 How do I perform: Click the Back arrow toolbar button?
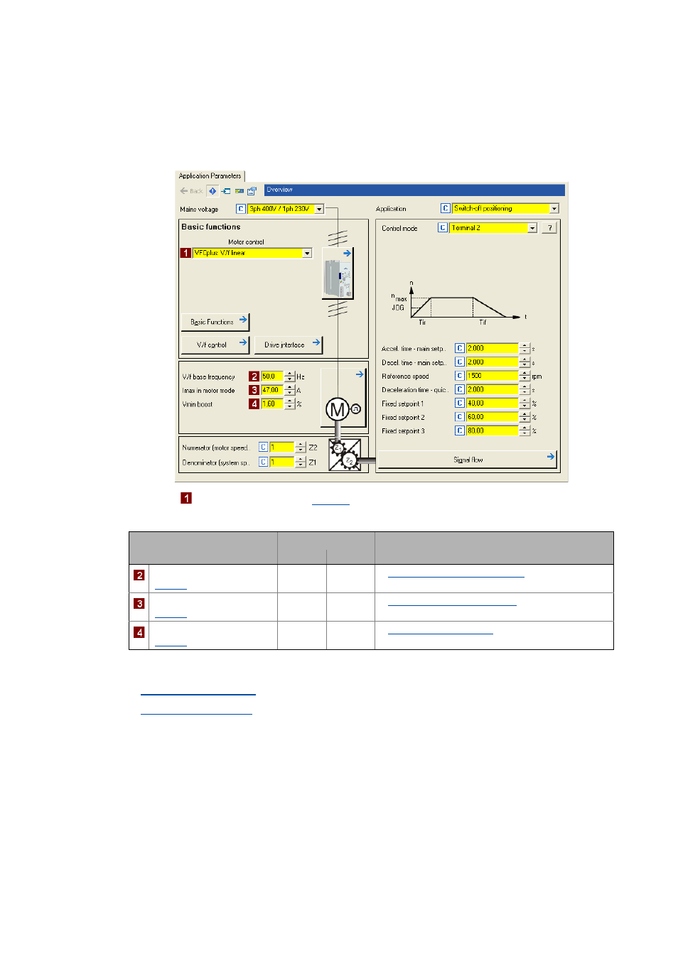191,191
